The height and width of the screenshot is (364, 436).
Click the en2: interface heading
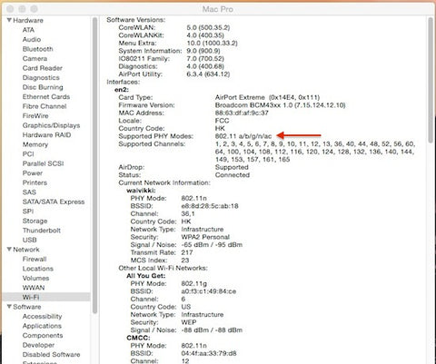(122, 90)
